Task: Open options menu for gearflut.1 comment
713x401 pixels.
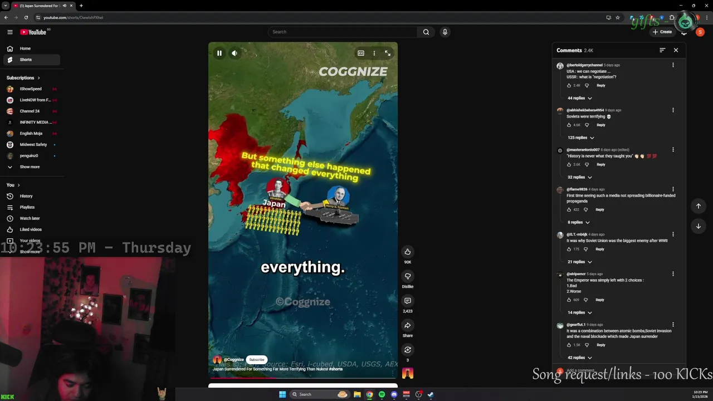Action: (673, 325)
